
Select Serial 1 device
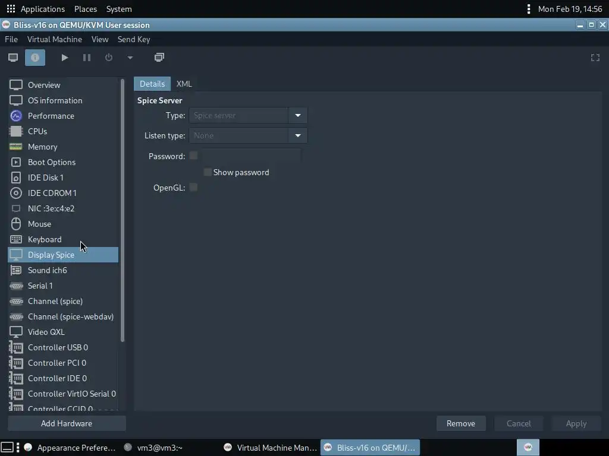pos(63,286)
